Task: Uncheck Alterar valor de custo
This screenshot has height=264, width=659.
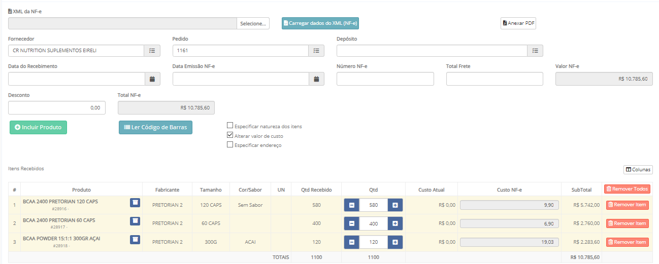Action: coord(230,135)
